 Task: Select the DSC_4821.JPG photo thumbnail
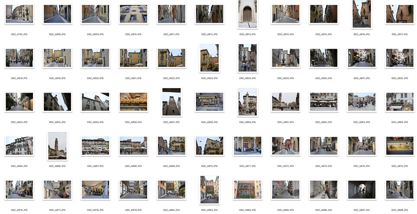[x=133, y=58]
